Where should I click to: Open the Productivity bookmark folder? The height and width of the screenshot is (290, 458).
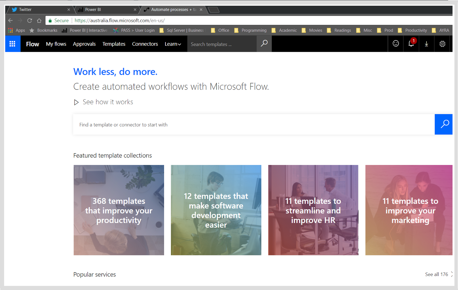(x=412, y=30)
